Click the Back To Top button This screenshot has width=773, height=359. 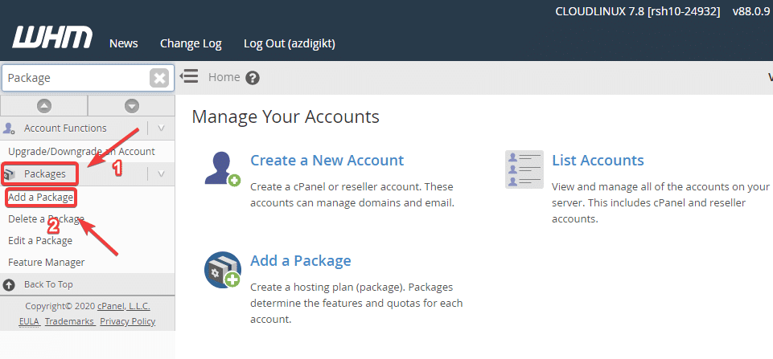pos(47,284)
